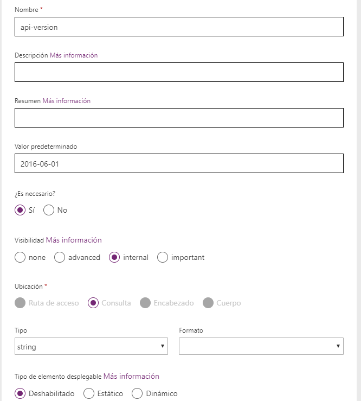Open 'Más información' link beside Descripción
The height and width of the screenshot is (401, 361).
[x=74, y=55]
